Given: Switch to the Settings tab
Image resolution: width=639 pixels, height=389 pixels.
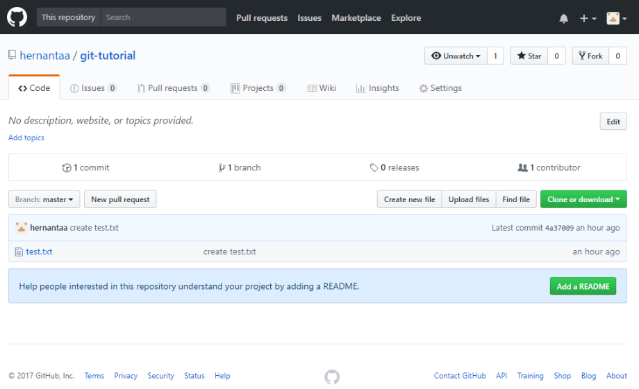Looking at the screenshot, I should pyautogui.click(x=440, y=88).
